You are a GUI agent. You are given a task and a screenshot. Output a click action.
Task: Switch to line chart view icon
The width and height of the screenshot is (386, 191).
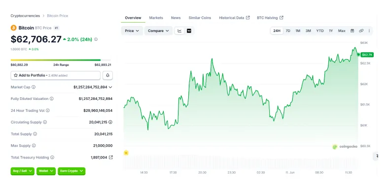[x=180, y=31]
